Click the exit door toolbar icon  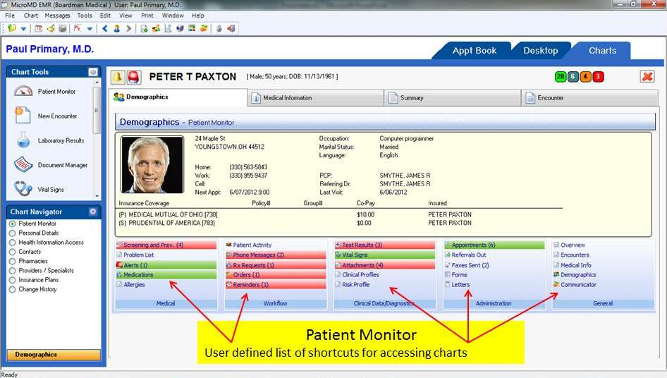231,28
